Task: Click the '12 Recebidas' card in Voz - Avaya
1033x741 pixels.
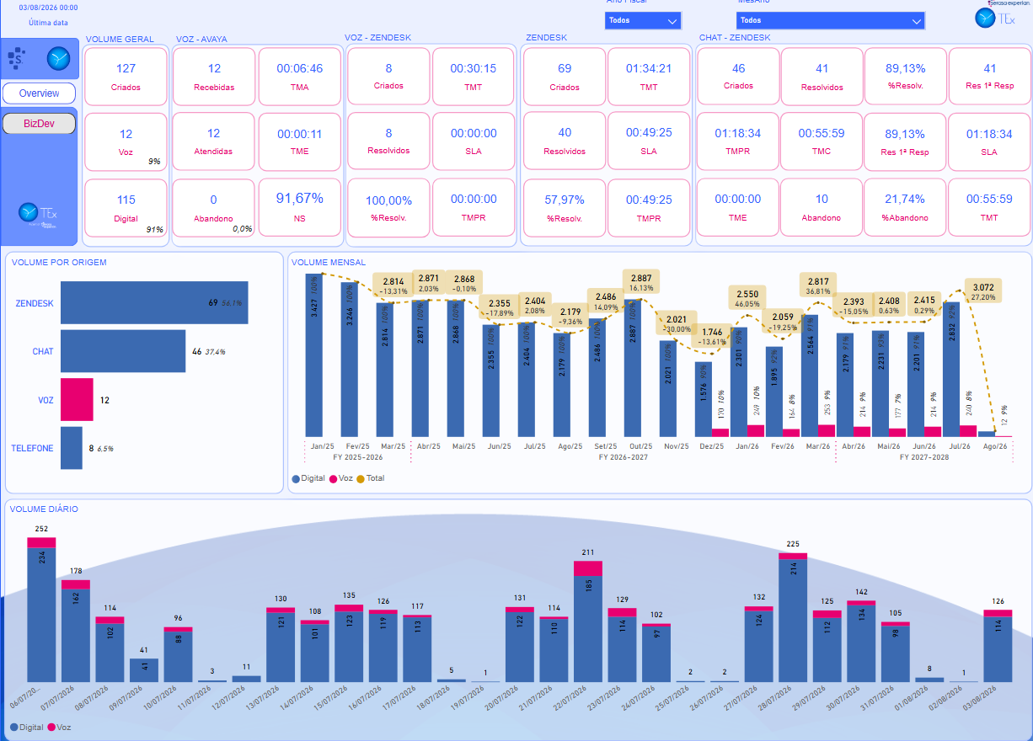Action: point(214,77)
